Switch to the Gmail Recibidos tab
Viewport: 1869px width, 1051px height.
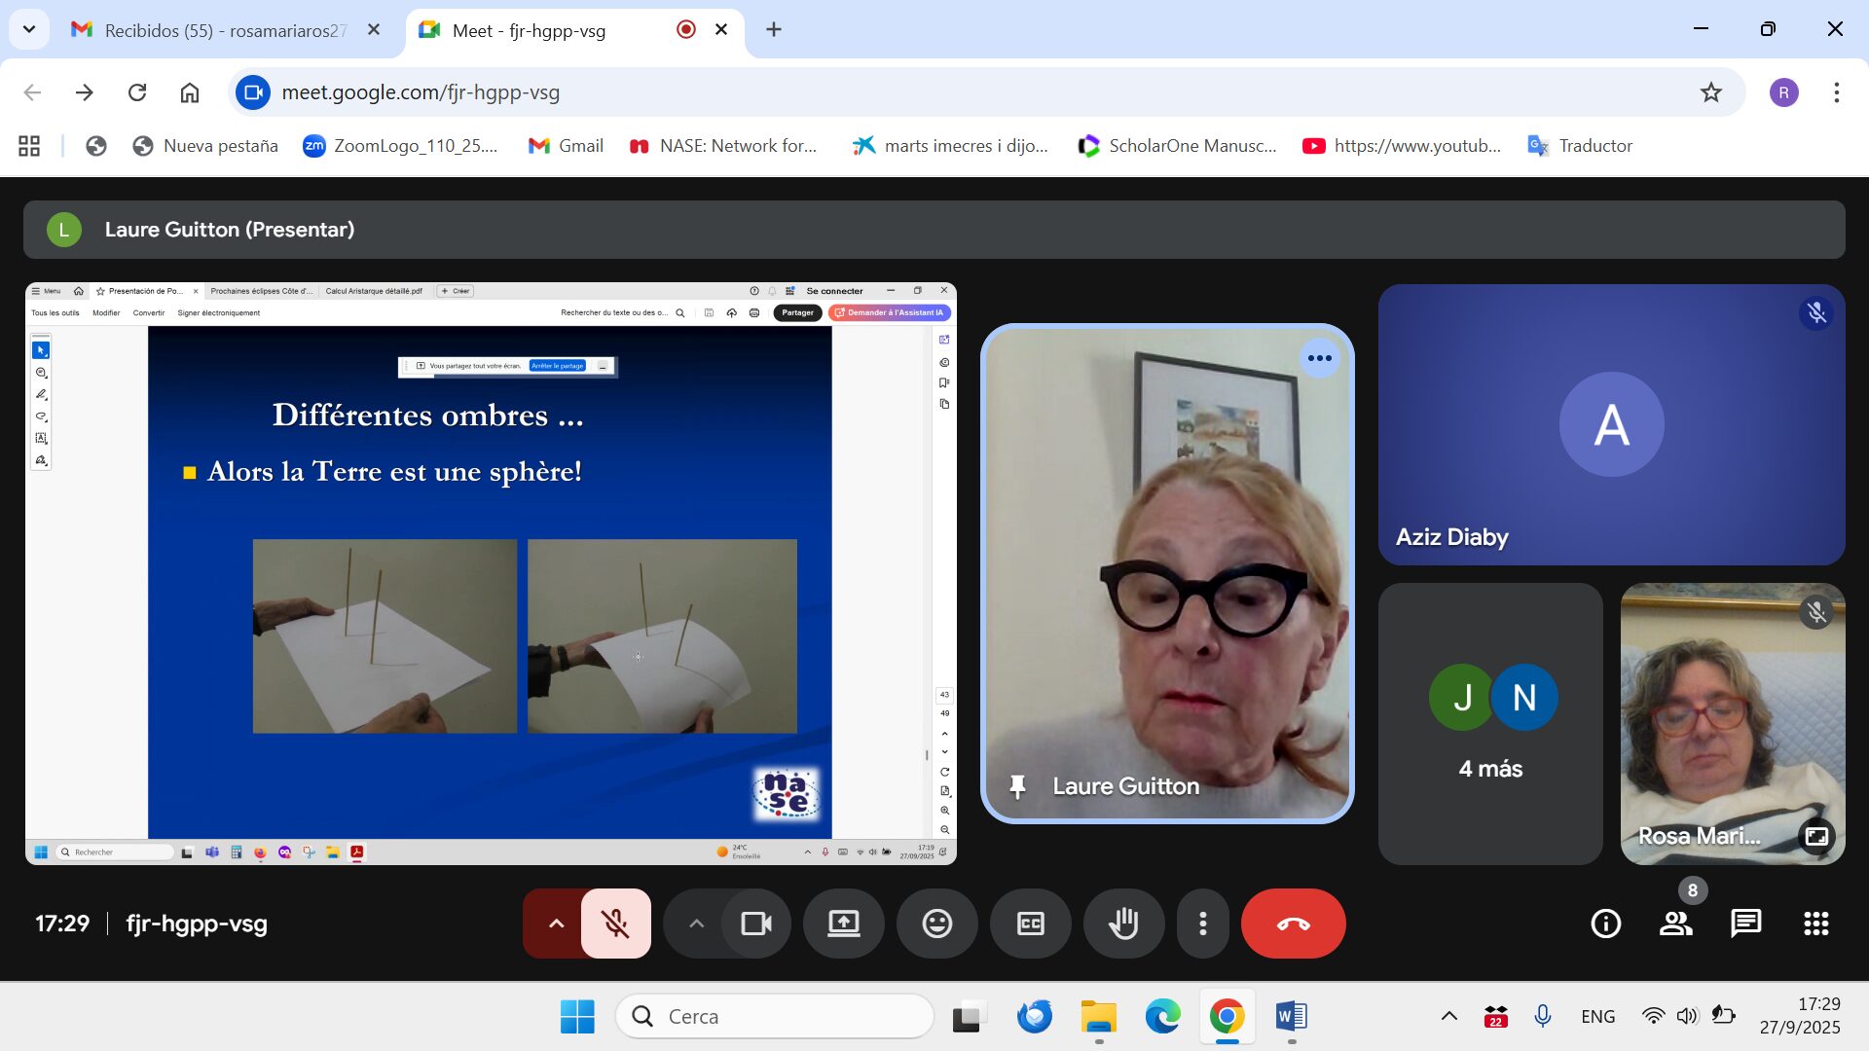pos(224,30)
